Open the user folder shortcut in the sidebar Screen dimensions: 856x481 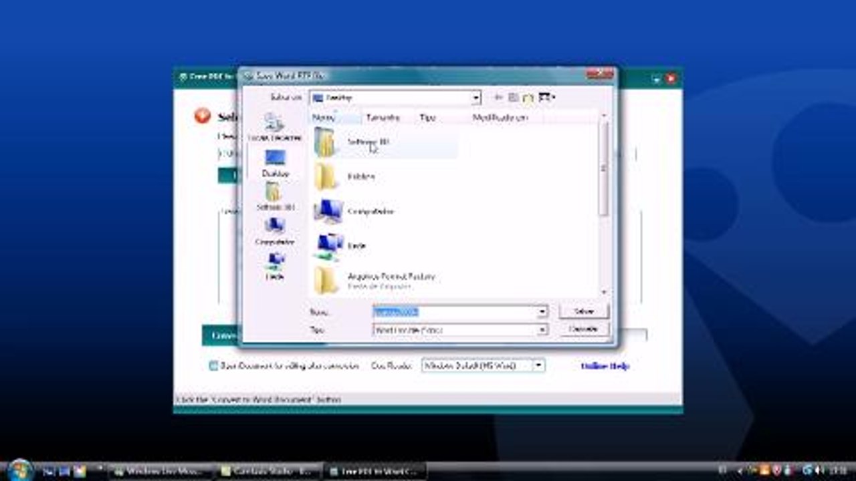tap(275, 197)
